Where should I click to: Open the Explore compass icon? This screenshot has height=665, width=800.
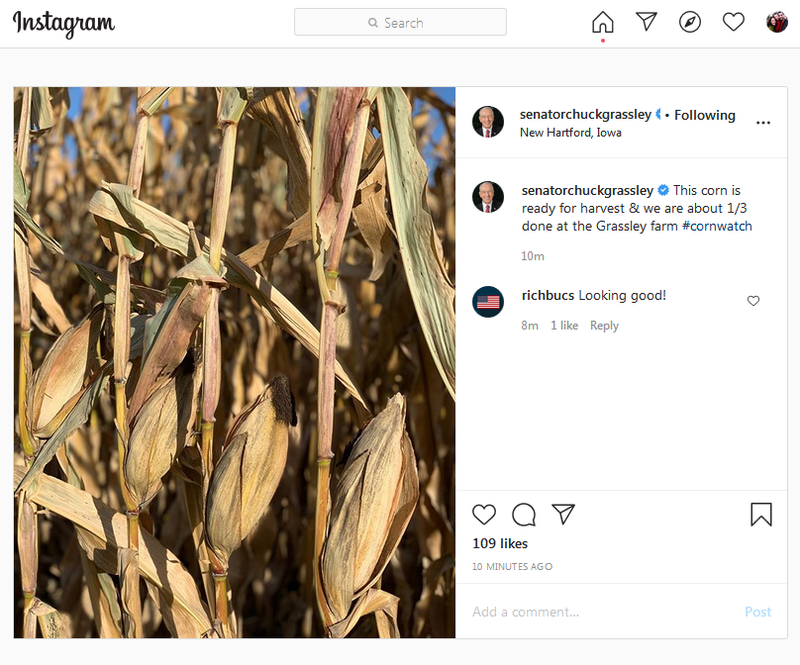690,22
